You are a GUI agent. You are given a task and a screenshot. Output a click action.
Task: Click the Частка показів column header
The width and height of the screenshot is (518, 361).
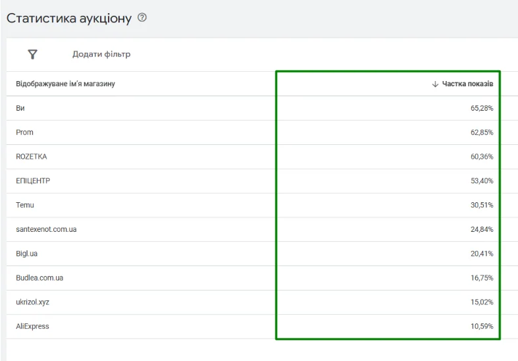click(467, 84)
